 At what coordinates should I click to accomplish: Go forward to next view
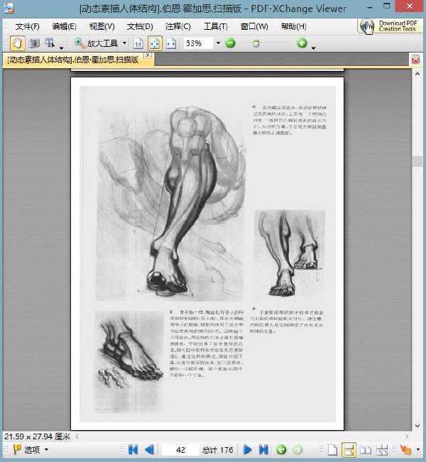click(x=297, y=450)
